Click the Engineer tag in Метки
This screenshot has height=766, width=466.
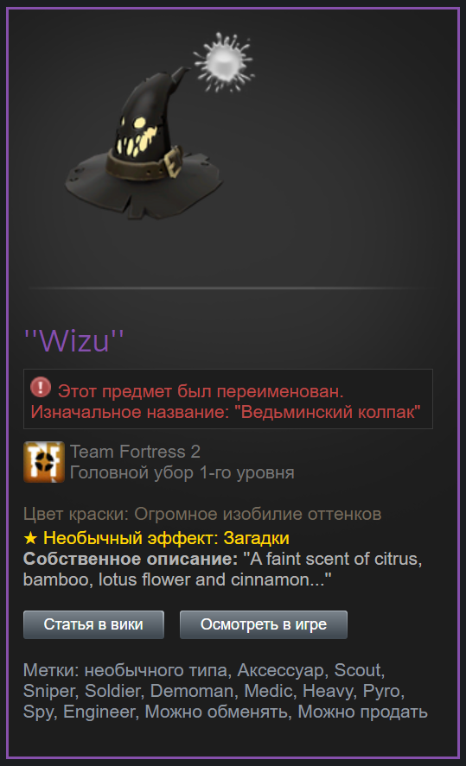click(x=99, y=712)
